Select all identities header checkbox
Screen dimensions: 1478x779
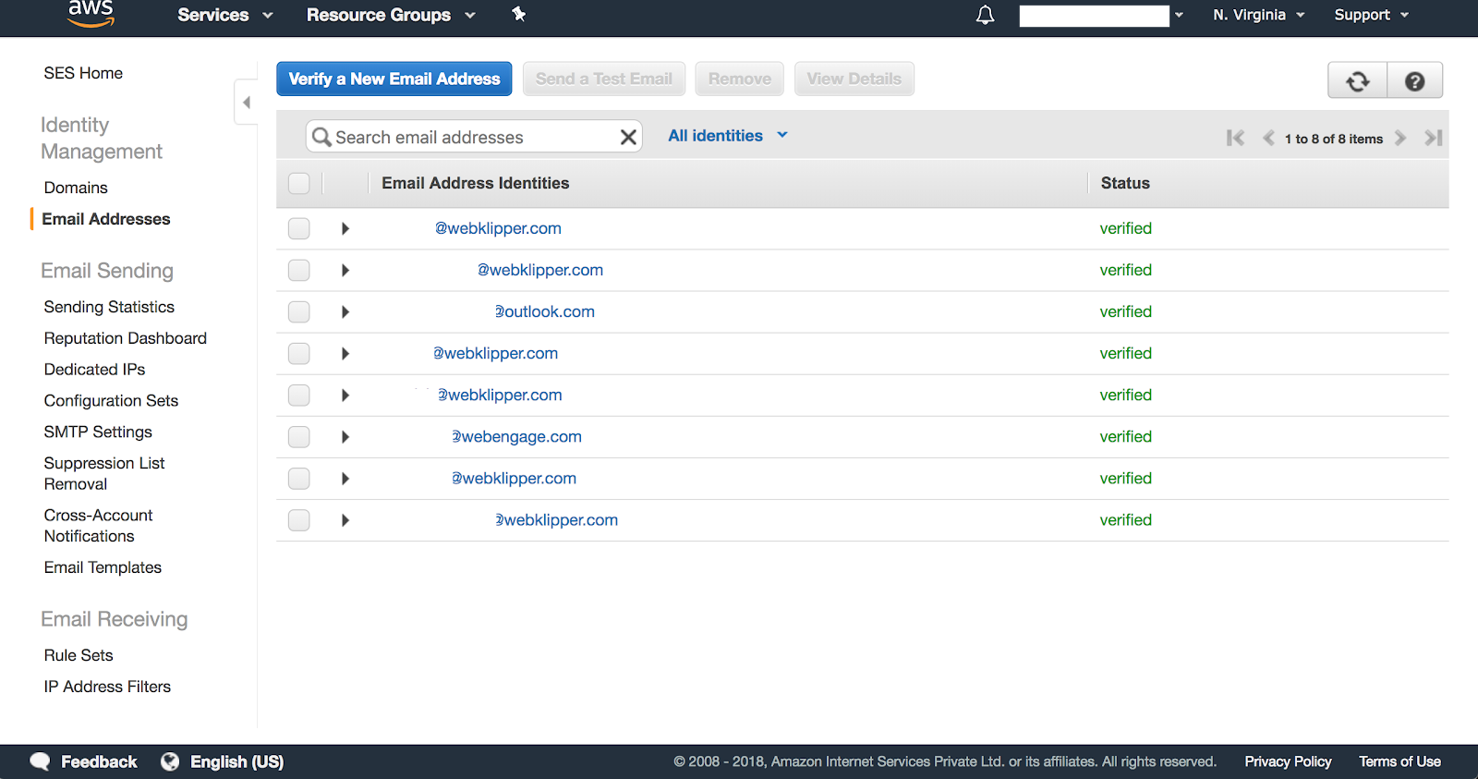(299, 183)
